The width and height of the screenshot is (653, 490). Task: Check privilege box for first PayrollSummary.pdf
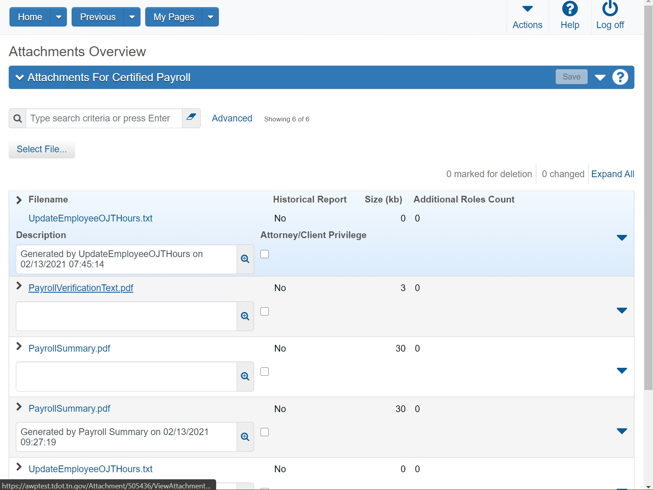(x=265, y=372)
